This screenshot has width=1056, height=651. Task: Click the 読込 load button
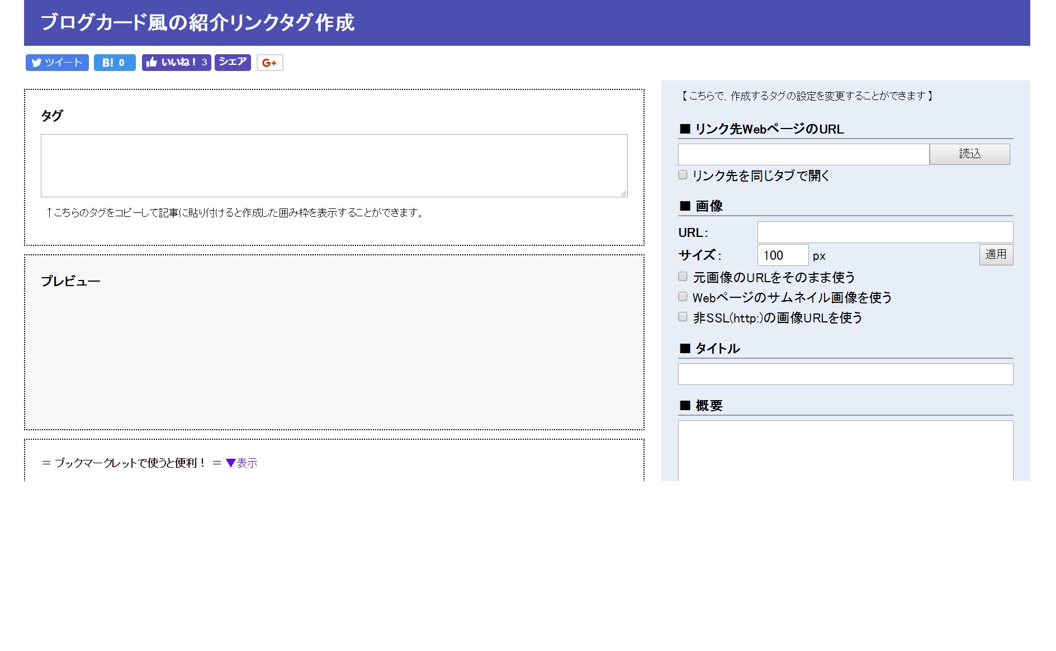point(970,154)
